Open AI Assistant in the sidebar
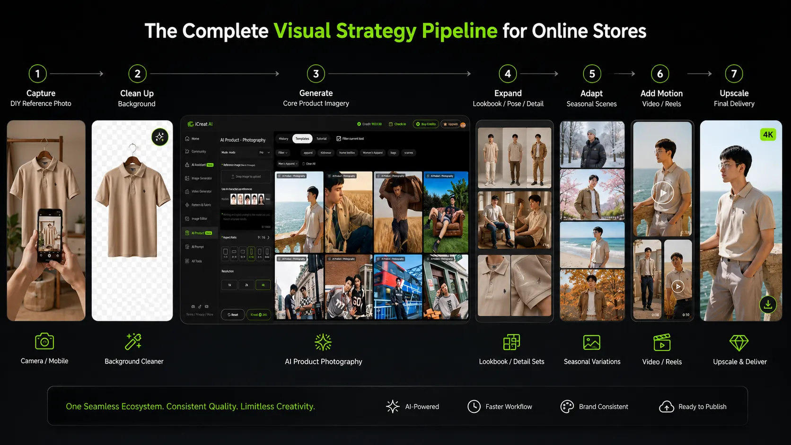 tap(199, 165)
